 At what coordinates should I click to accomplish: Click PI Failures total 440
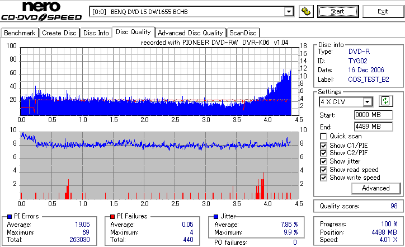(189, 240)
